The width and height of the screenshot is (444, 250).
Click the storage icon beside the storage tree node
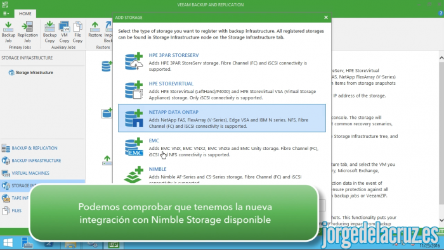[11, 73]
